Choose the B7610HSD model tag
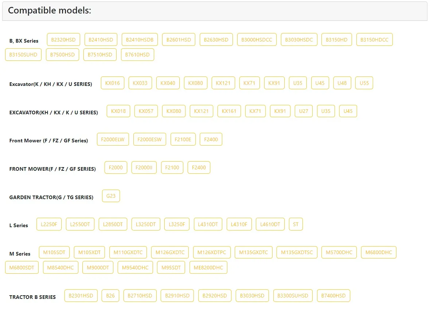Viewport: 430px width, 312px height. 137,55
